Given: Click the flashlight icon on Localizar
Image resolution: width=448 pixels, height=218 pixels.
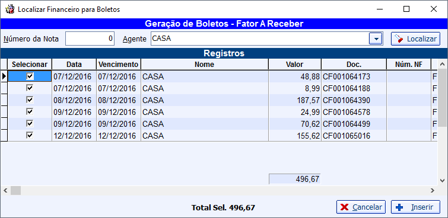Looking at the screenshot, I should coord(399,39).
